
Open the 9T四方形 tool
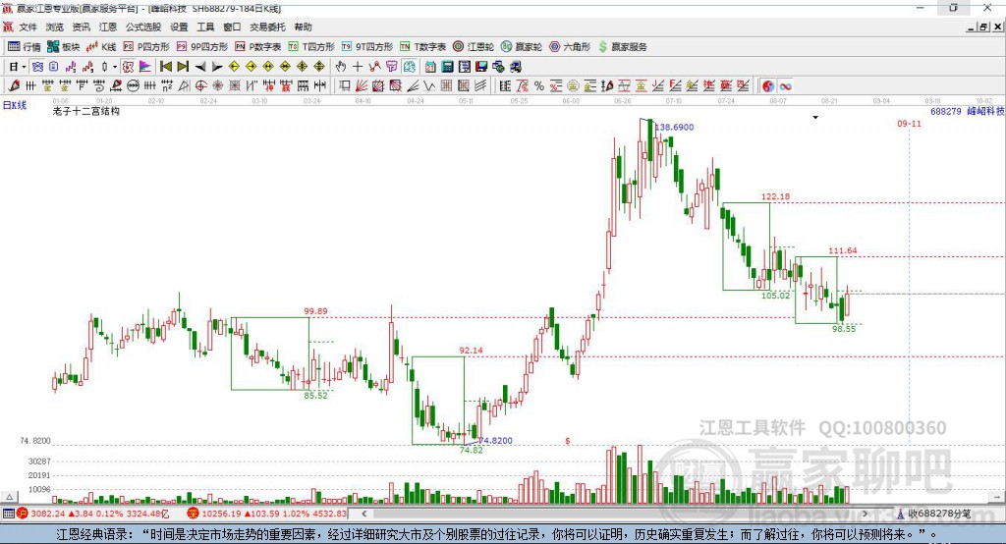click(367, 47)
